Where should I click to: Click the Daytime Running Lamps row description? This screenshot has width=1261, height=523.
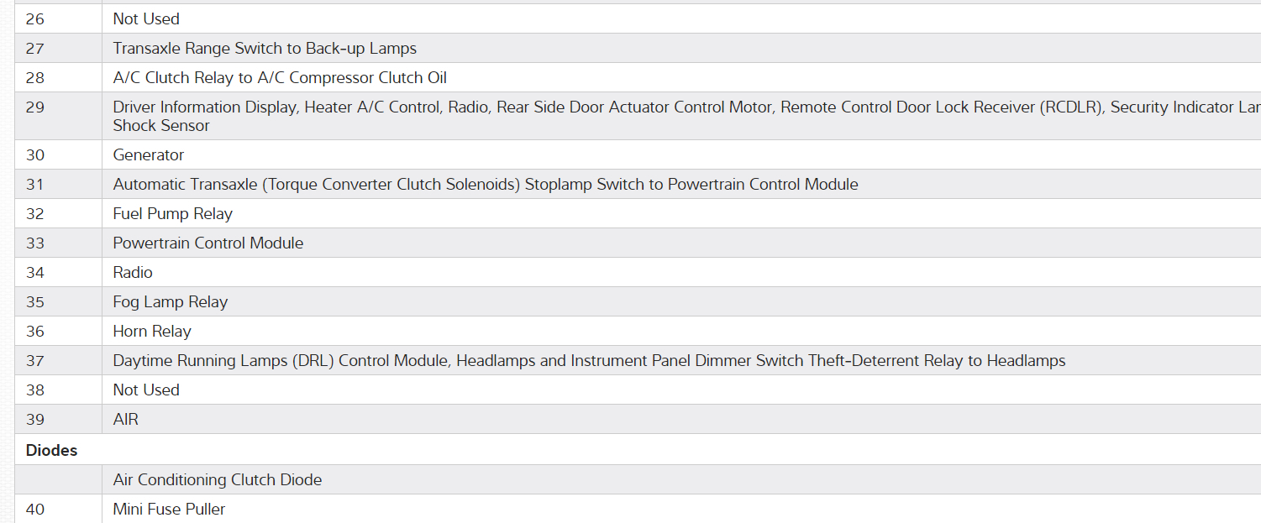[x=589, y=360]
